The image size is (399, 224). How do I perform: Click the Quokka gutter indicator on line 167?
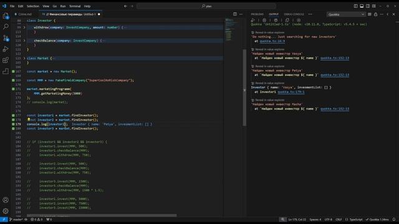click(13, 72)
